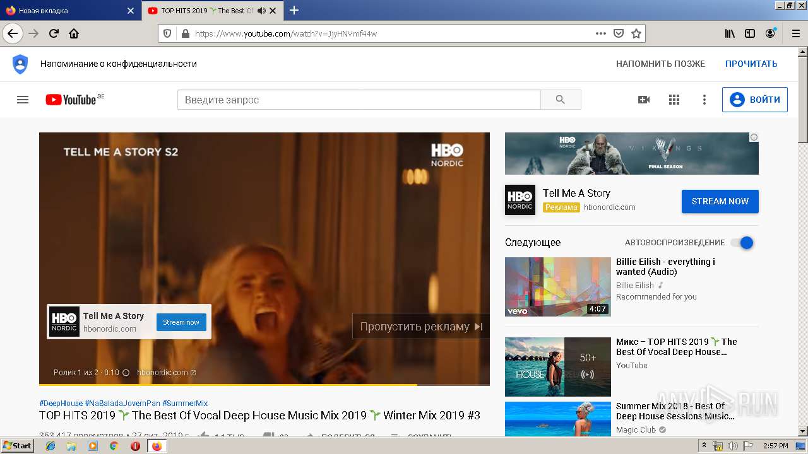Reload the current page
808x454 pixels.
pyautogui.click(x=54, y=33)
